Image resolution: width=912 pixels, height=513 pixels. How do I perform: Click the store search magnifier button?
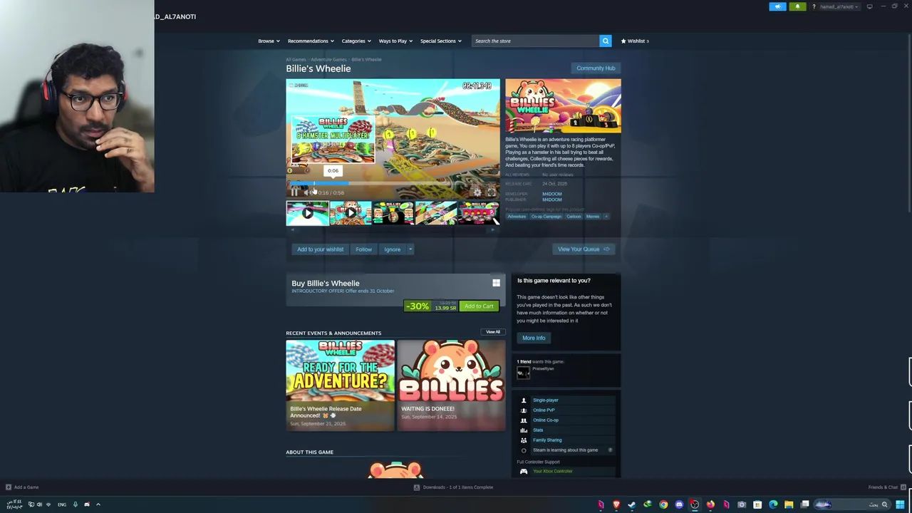click(606, 41)
